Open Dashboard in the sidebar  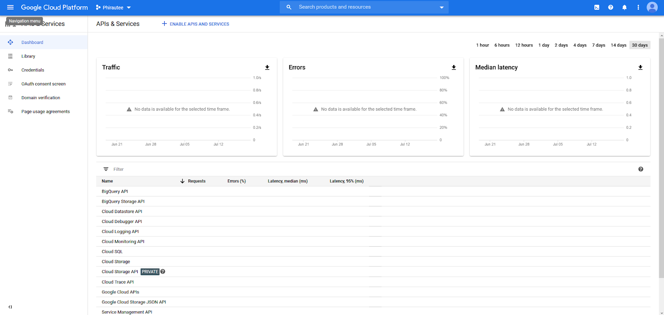coord(44,42)
